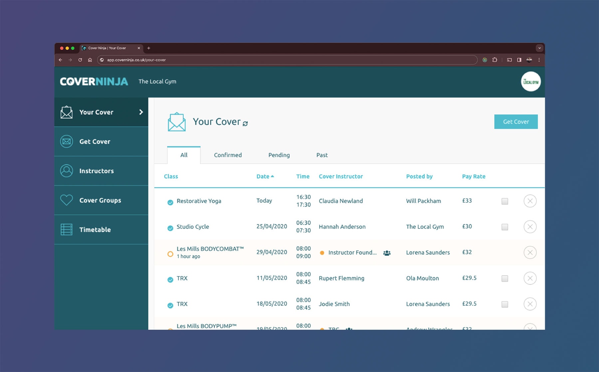
Task: Click the group icon in BODYCOMBAT row
Action: coord(387,253)
